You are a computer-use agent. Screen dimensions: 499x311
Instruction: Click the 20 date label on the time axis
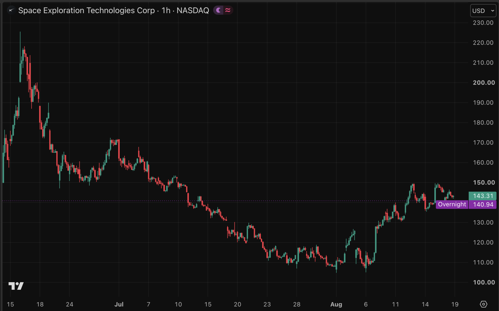coord(237,304)
